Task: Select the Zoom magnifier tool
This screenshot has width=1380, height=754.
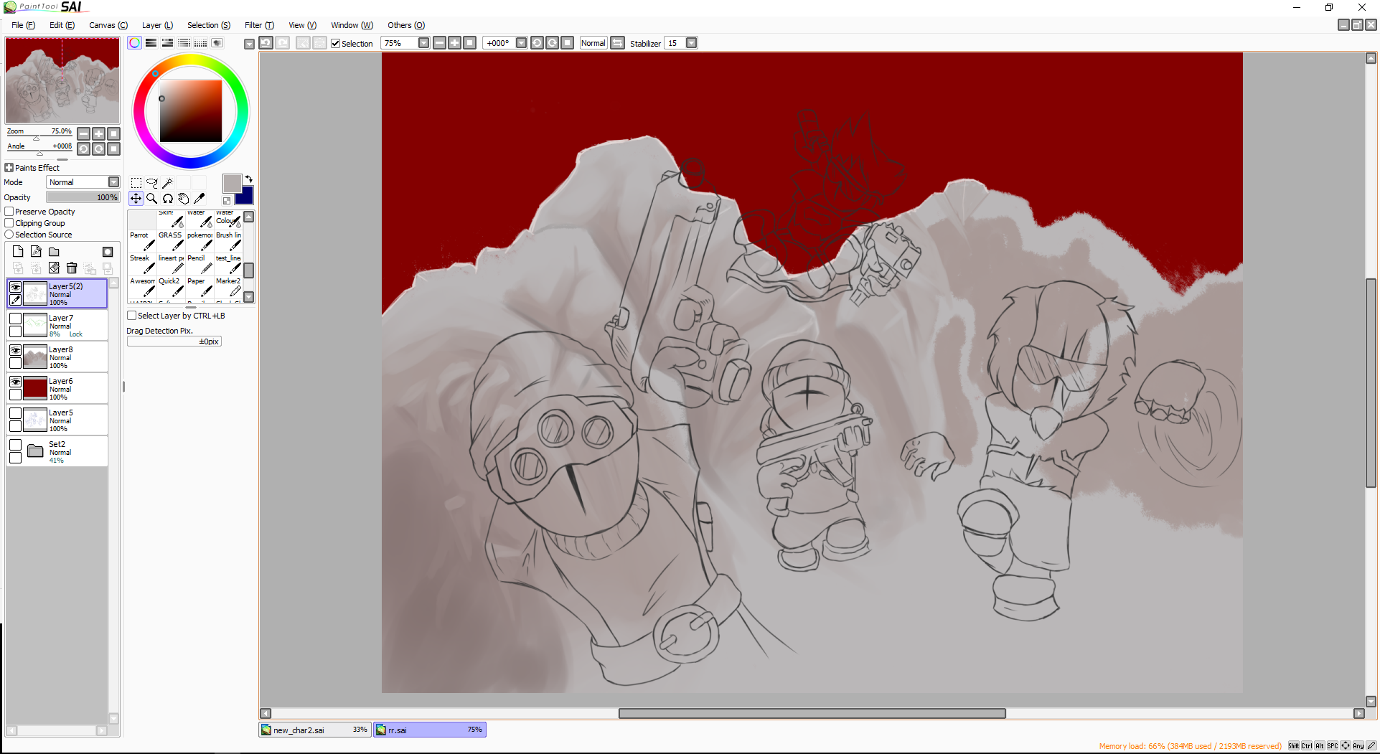Action: [x=152, y=199]
